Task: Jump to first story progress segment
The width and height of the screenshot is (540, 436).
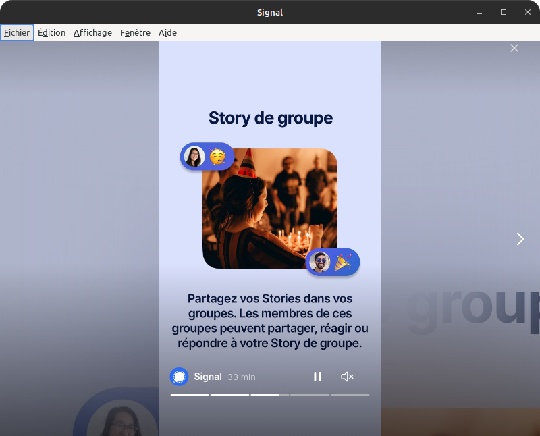Action: 190,394
